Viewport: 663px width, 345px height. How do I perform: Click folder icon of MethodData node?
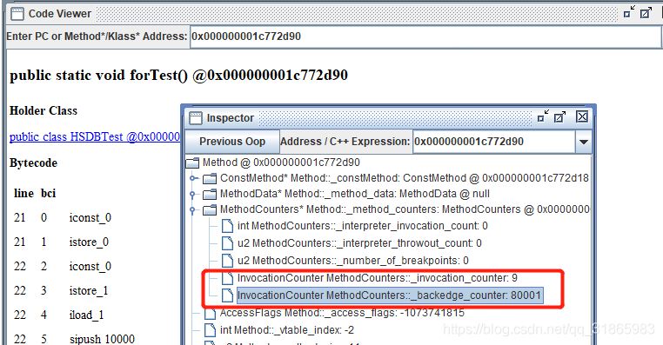coord(210,195)
